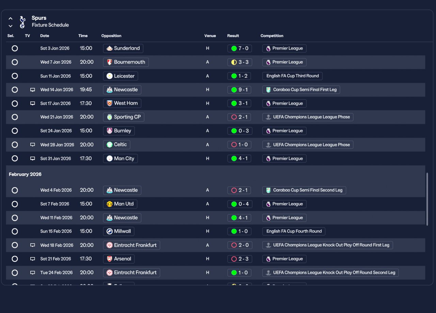Click Champions League logo for Knock Out First Leg

pyautogui.click(x=268, y=245)
